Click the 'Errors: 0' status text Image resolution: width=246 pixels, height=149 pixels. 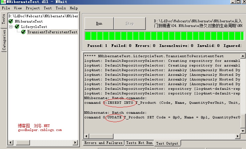pos(145,46)
